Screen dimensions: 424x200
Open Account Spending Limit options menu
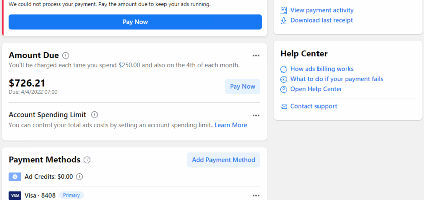[256, 115]
